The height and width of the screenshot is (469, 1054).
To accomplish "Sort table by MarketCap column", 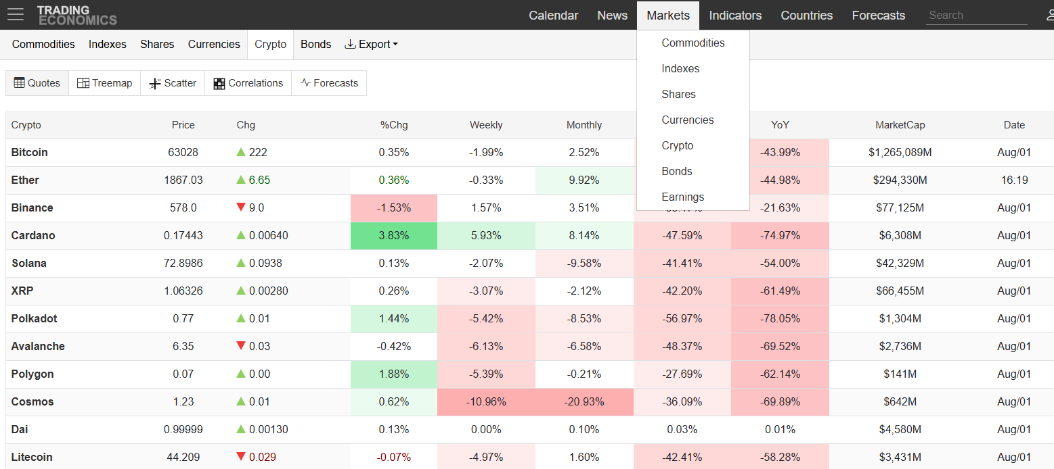I will pyautogui.click(x=900, y=124).
